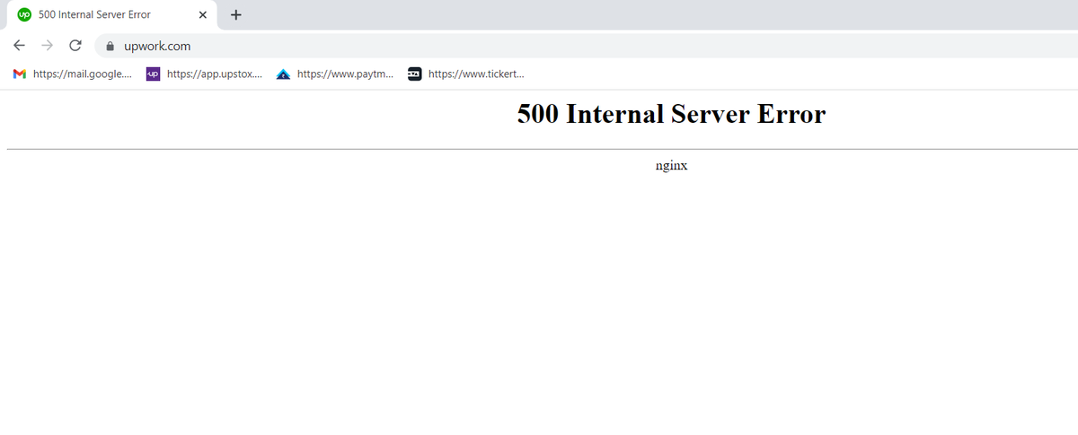
Task: Reload the upwork.com page
Action: pyautogui.click(x=75, y=46)
